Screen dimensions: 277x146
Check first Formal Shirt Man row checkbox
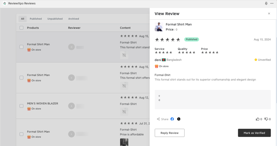tap(21, 47)
